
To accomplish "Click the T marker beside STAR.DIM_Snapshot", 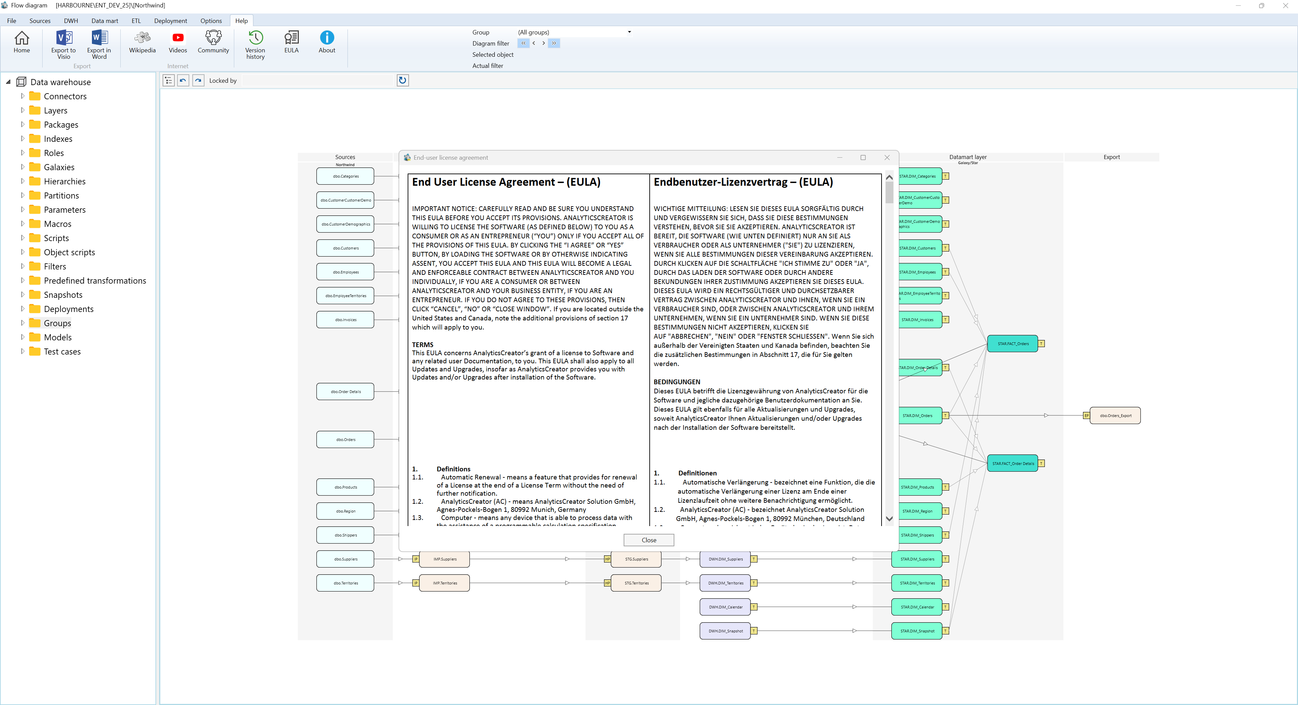I will point(946,631).
